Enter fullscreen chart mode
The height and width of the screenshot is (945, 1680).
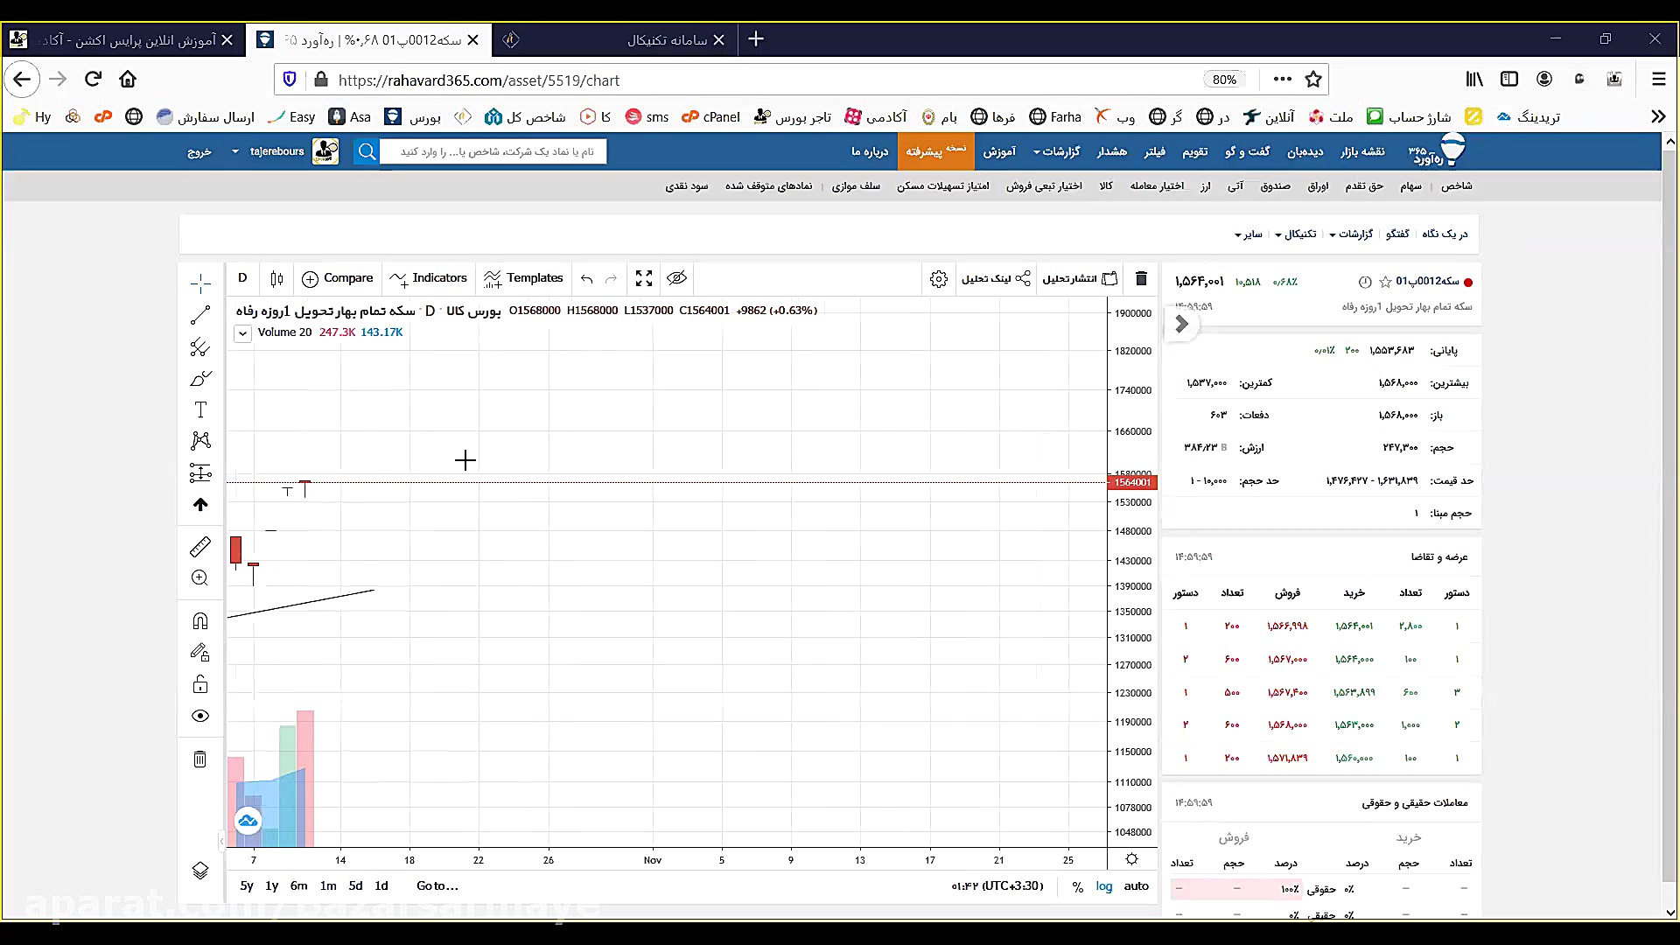click(x=644, y=278)
